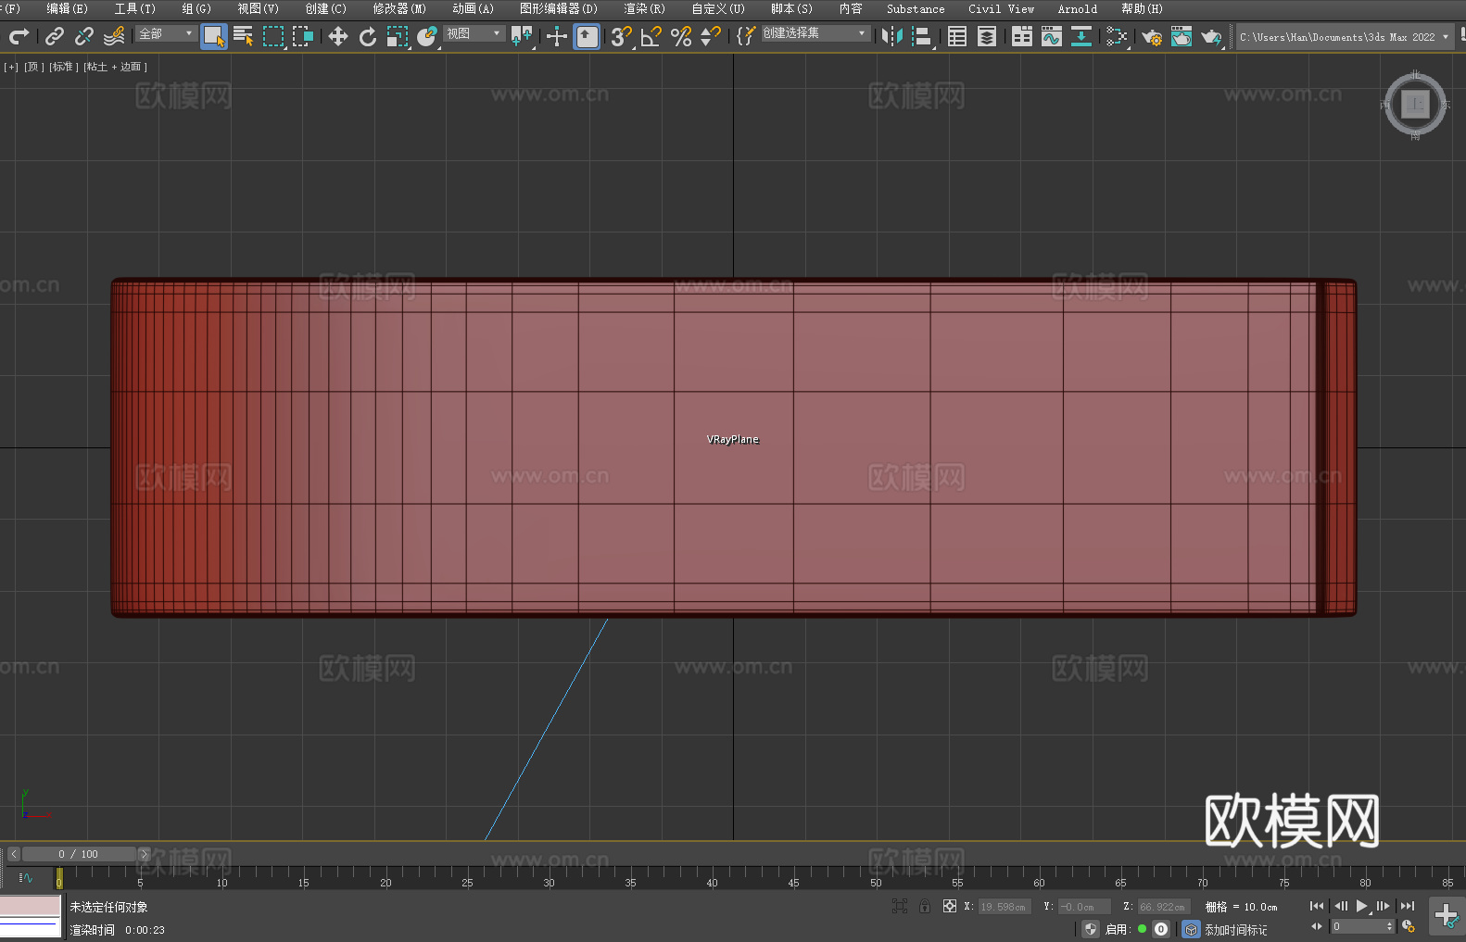Screen dimensions: 1466x942
Task: Toggle Selection Lock icon
Action: point(925,906)
